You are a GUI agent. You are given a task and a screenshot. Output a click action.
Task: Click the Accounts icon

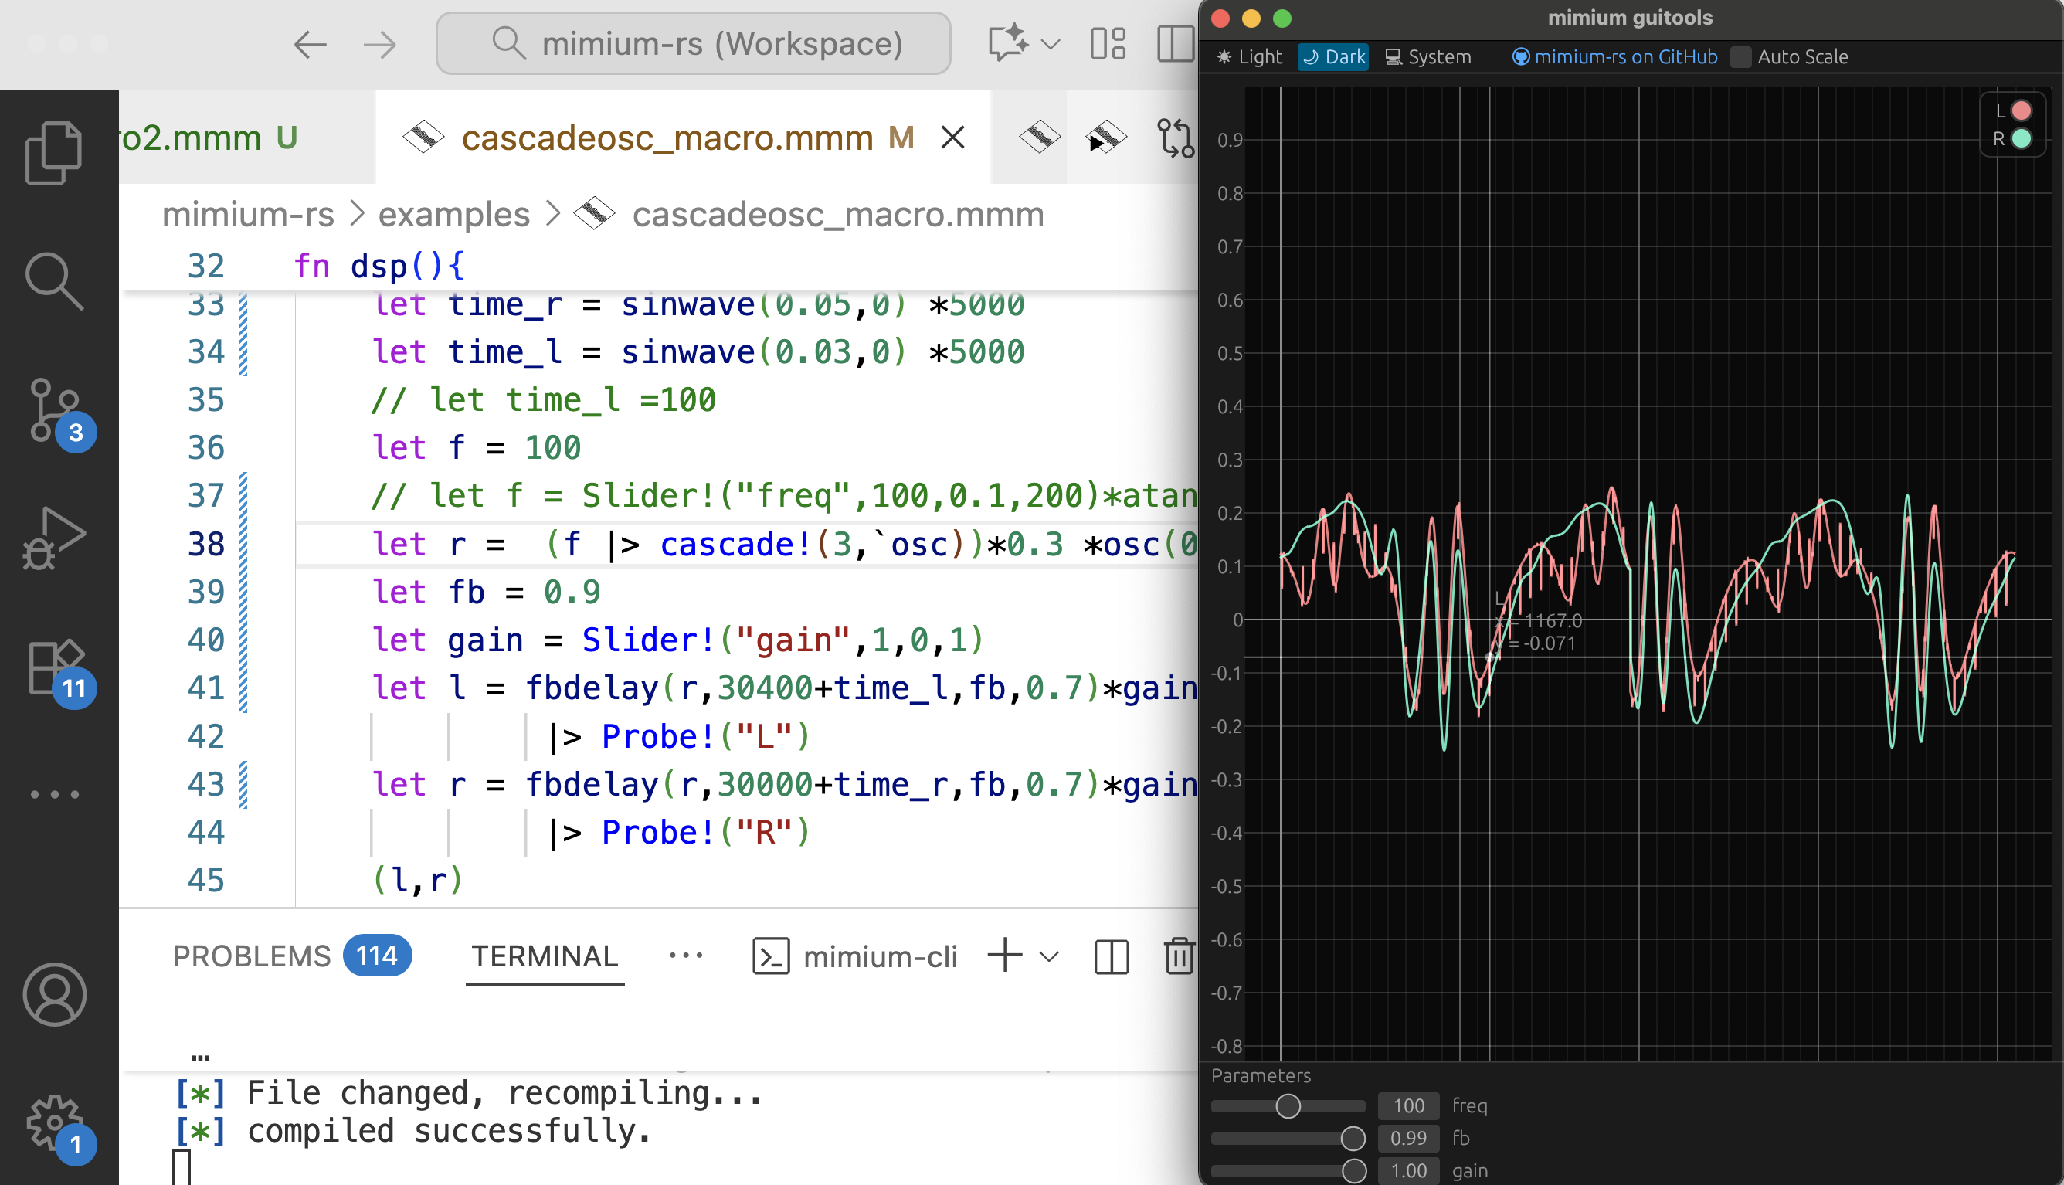pyautogui.click(x=54, y=994)
